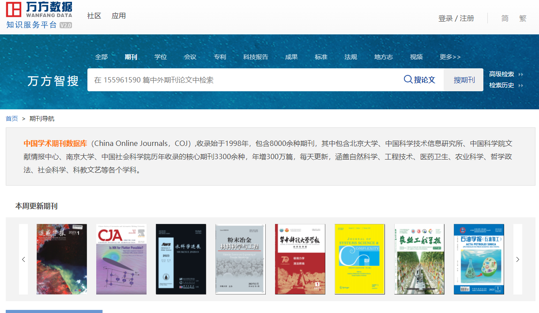Select the 视频 search tab

point(416,57)
